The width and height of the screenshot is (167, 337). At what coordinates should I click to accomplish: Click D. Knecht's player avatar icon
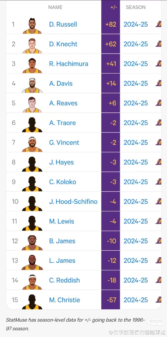pyautogui.click(x=32, y=45)
